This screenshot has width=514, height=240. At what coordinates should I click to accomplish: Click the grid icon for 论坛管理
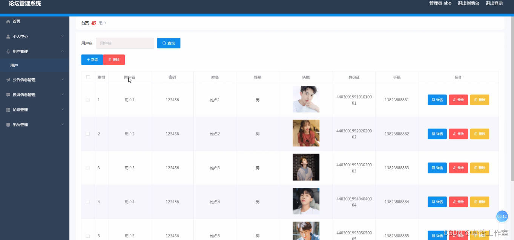click(8, 110)
